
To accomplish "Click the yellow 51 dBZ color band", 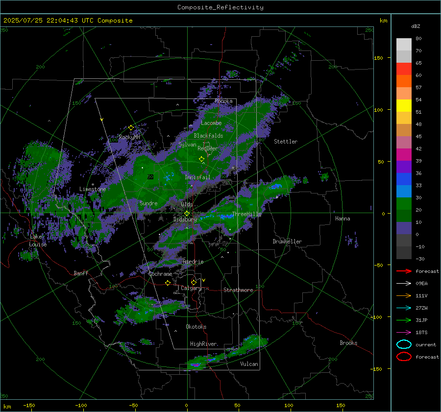I will click(404, 106).
